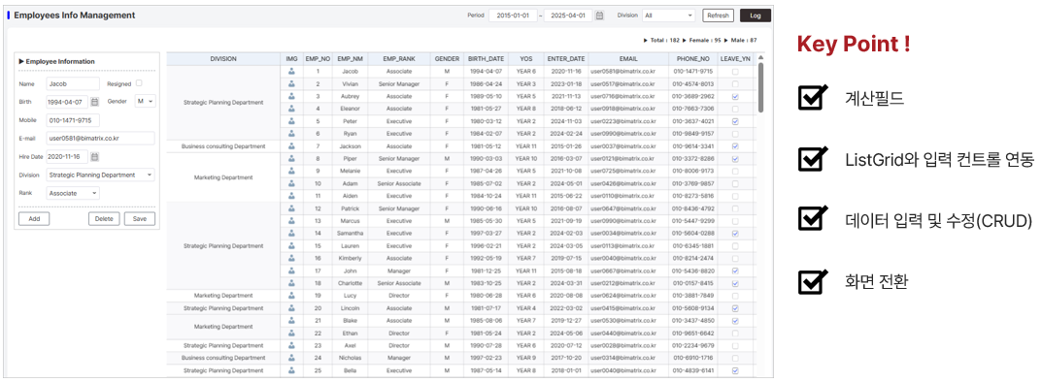Click the Delete button
Viewport: 1042px width, 382px height.
pyautogui.click(x=104, y=219)
